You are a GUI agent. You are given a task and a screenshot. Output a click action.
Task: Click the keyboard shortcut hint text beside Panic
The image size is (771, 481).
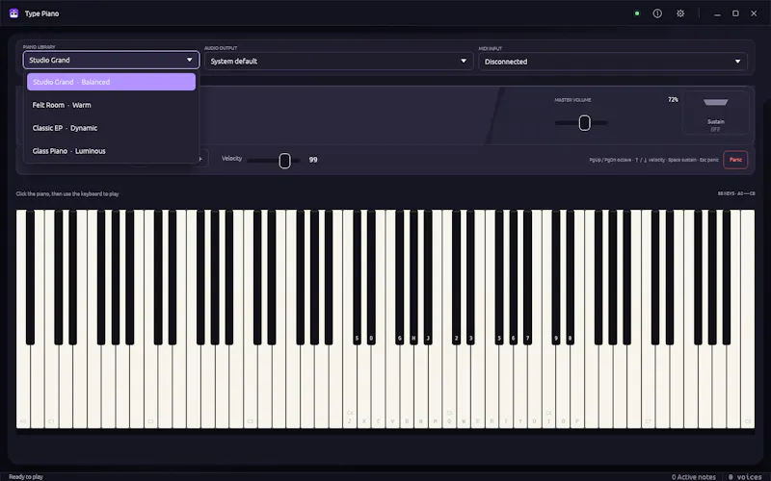pos(654,160)
